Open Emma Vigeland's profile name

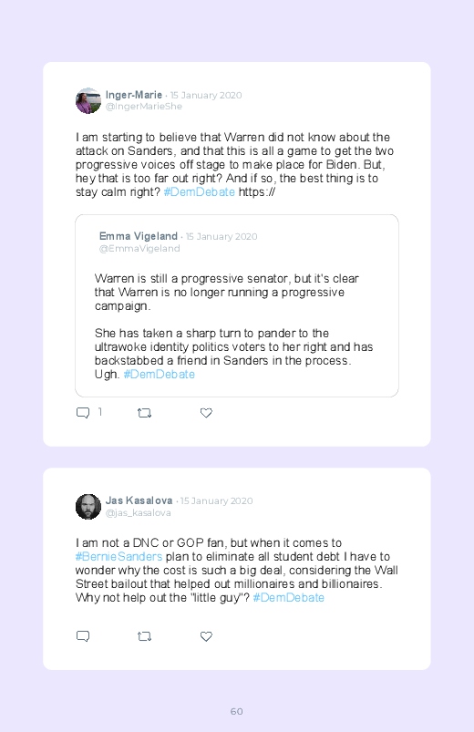pos(139,236)
